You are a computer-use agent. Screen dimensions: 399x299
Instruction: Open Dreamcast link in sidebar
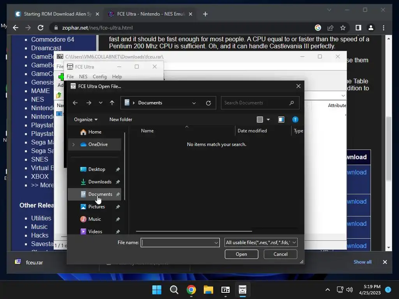pyautogui.click(x=46, y=48)
